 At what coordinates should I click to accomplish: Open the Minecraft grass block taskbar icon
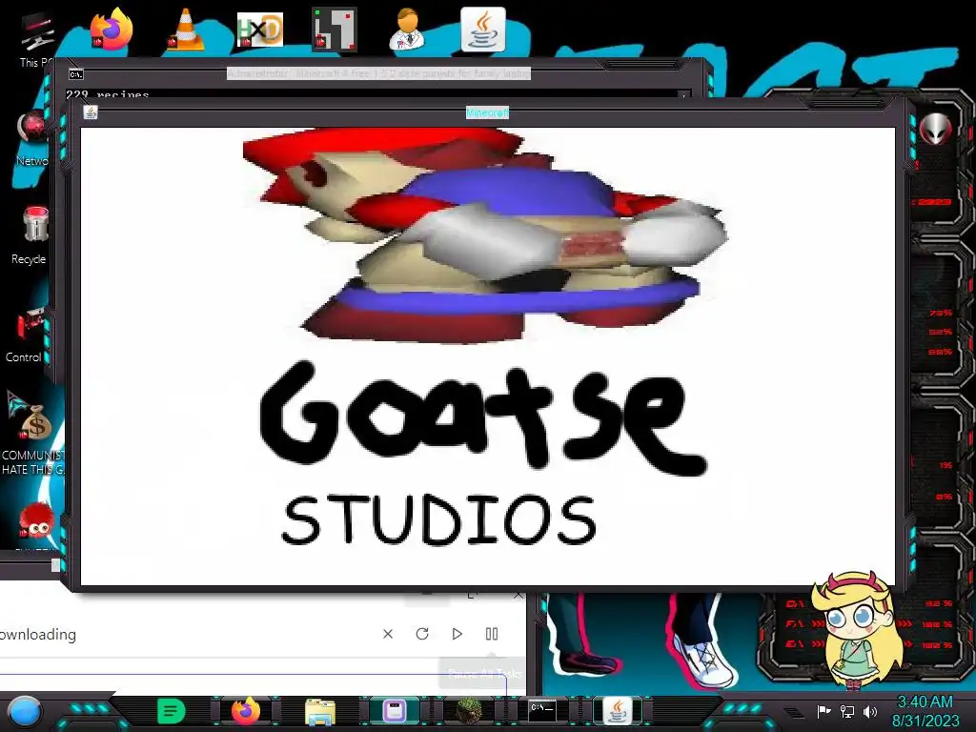point(467,711)
